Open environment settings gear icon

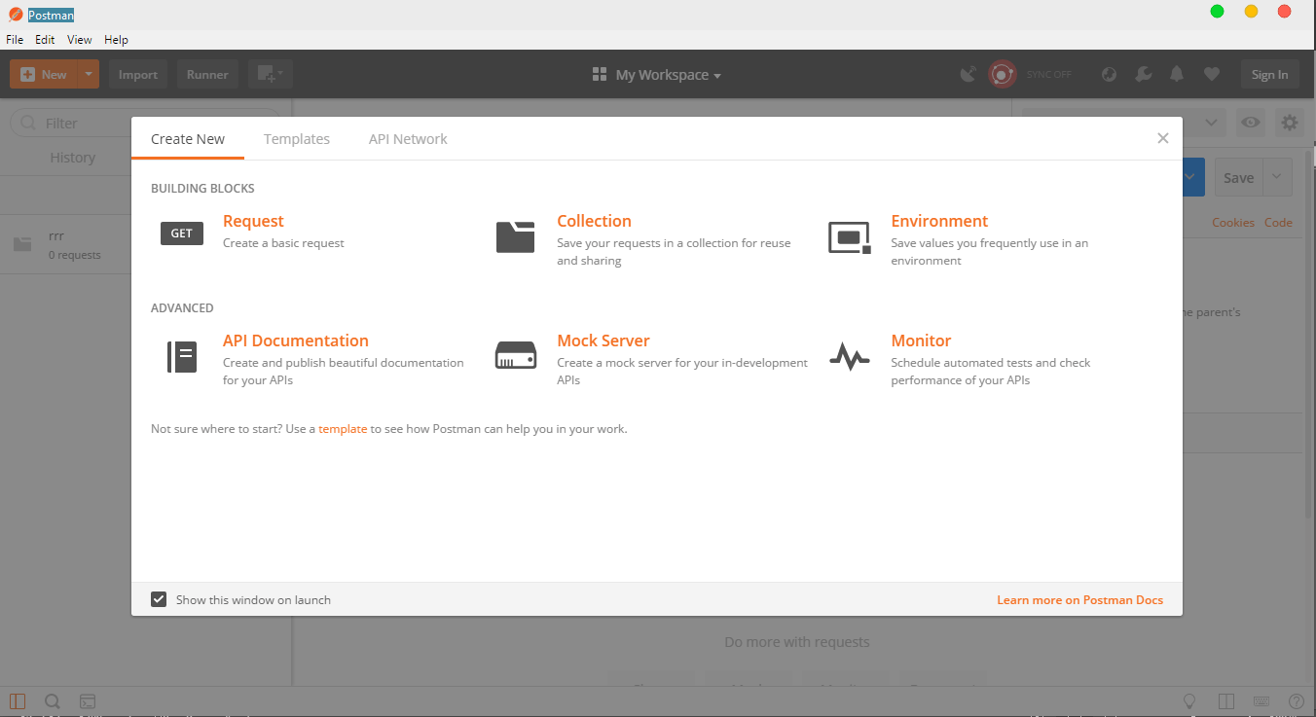click(x=1290, y=123)
